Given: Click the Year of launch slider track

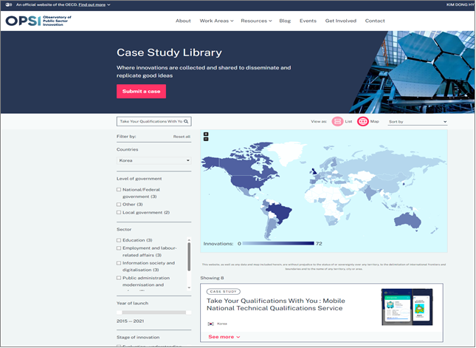Looking at the screenshot, I should click(154, 313).
